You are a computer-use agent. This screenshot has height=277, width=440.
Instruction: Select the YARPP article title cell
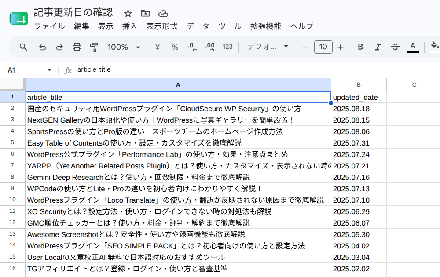(178, 166)
